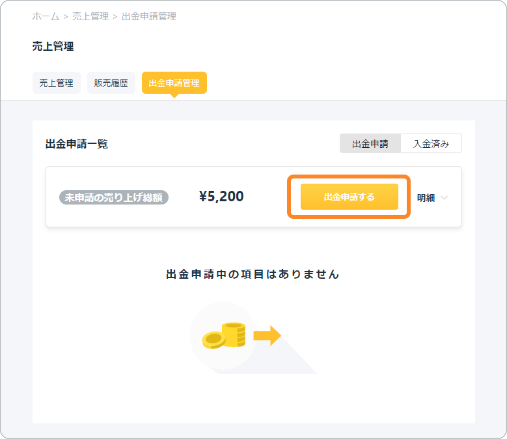Image resolution: width=507 pixels, height=439 pixels.
Task: Select the highlighted 出金申請管理 tab
Action: click(x=174, y=83)
